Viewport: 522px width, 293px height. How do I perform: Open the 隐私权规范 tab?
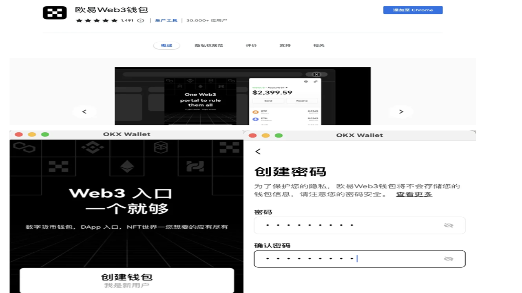(209, 46)
